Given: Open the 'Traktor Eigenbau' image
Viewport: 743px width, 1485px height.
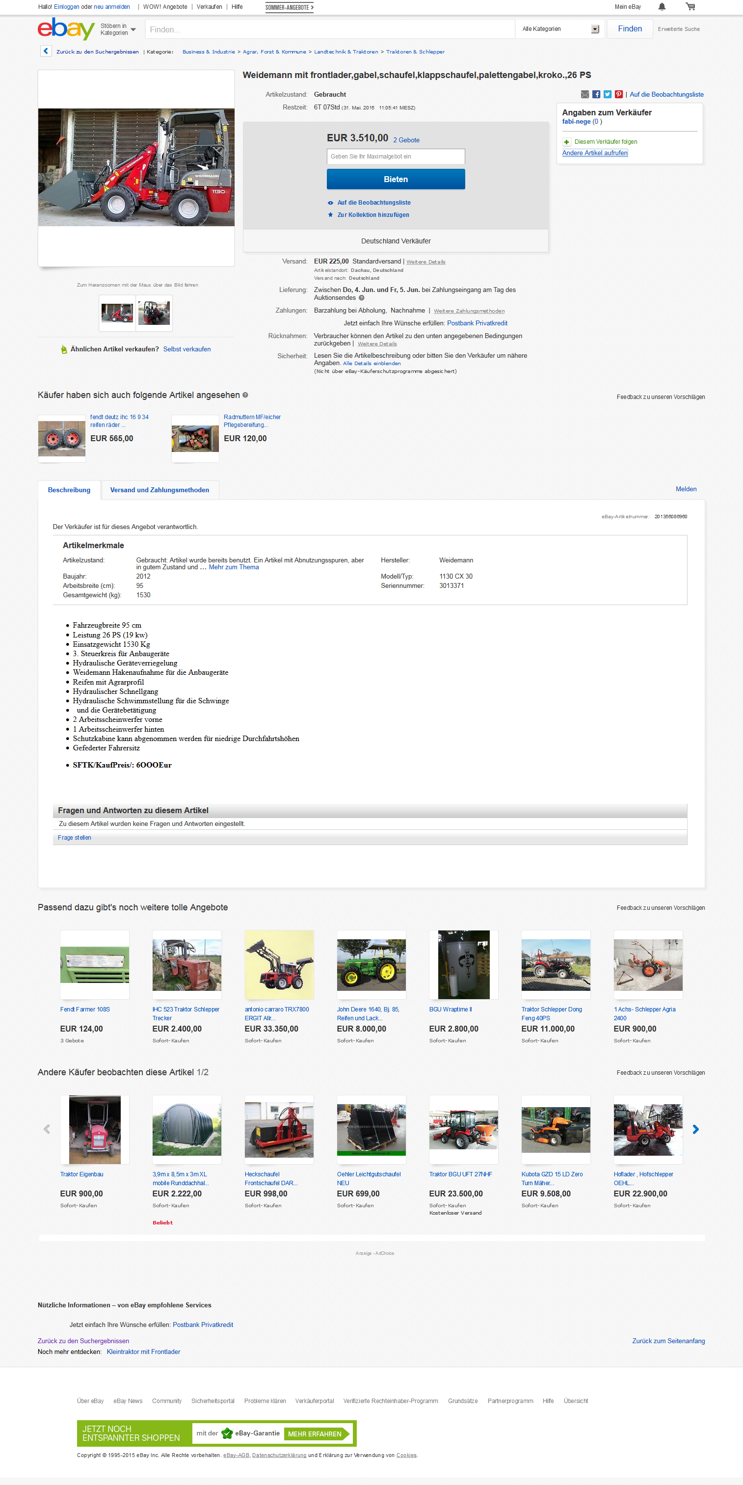Looking at the screenshot, I should click(95, 1129).
